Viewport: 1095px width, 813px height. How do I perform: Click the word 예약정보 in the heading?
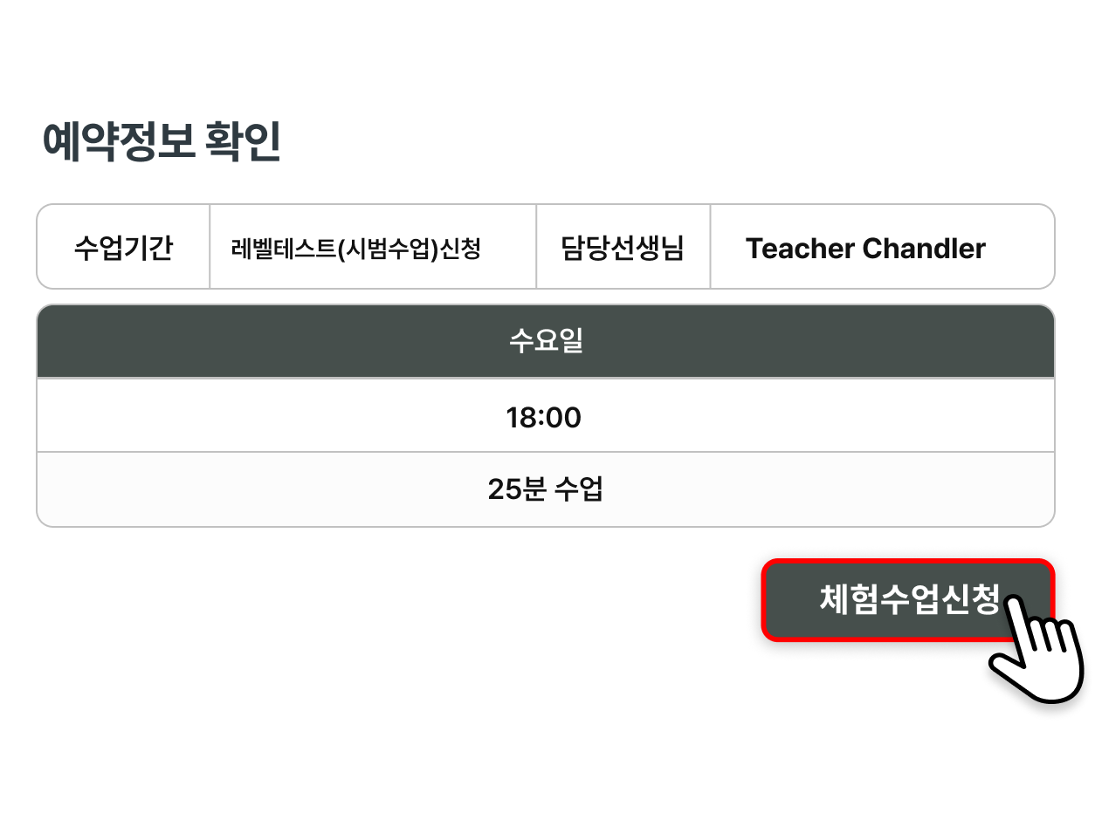pos(118,142)
